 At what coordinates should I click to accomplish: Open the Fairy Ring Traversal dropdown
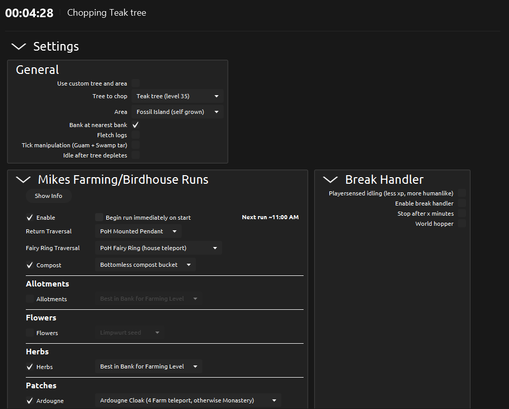click(158, 248)
